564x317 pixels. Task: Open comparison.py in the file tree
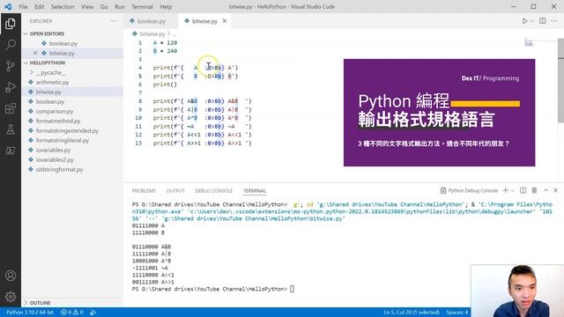click(x=55, y=111)
